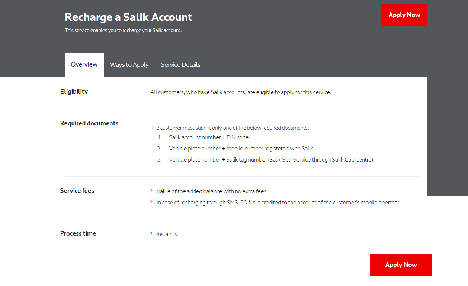Viewport: 468px width, 286px height.
Task: Click the "Recharge a Salik Account" page title
Action: coord(128,17)
